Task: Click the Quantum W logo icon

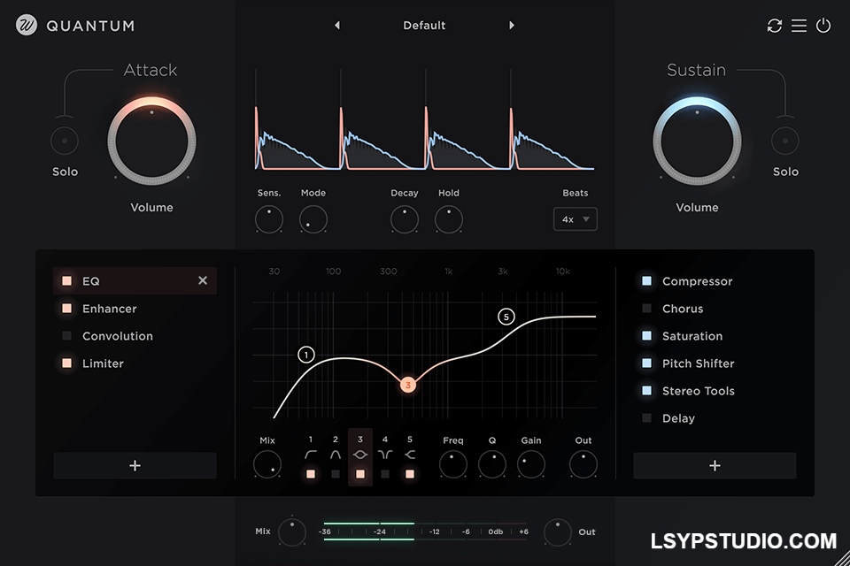Action: [27, 25]
